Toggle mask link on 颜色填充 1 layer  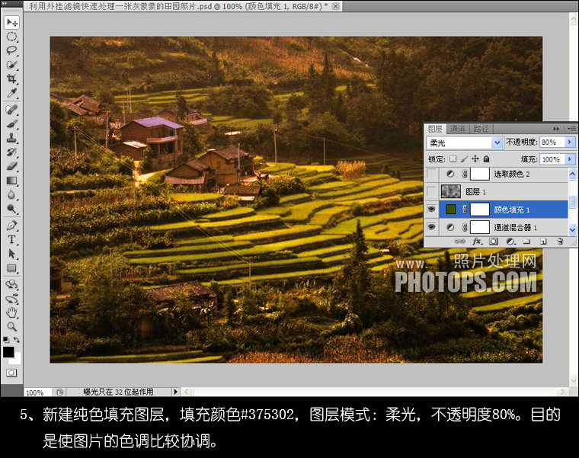pyautogui.click(x=465, y=210)
